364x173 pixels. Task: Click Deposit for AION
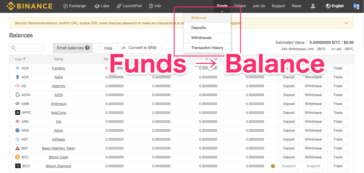point(289,95)
